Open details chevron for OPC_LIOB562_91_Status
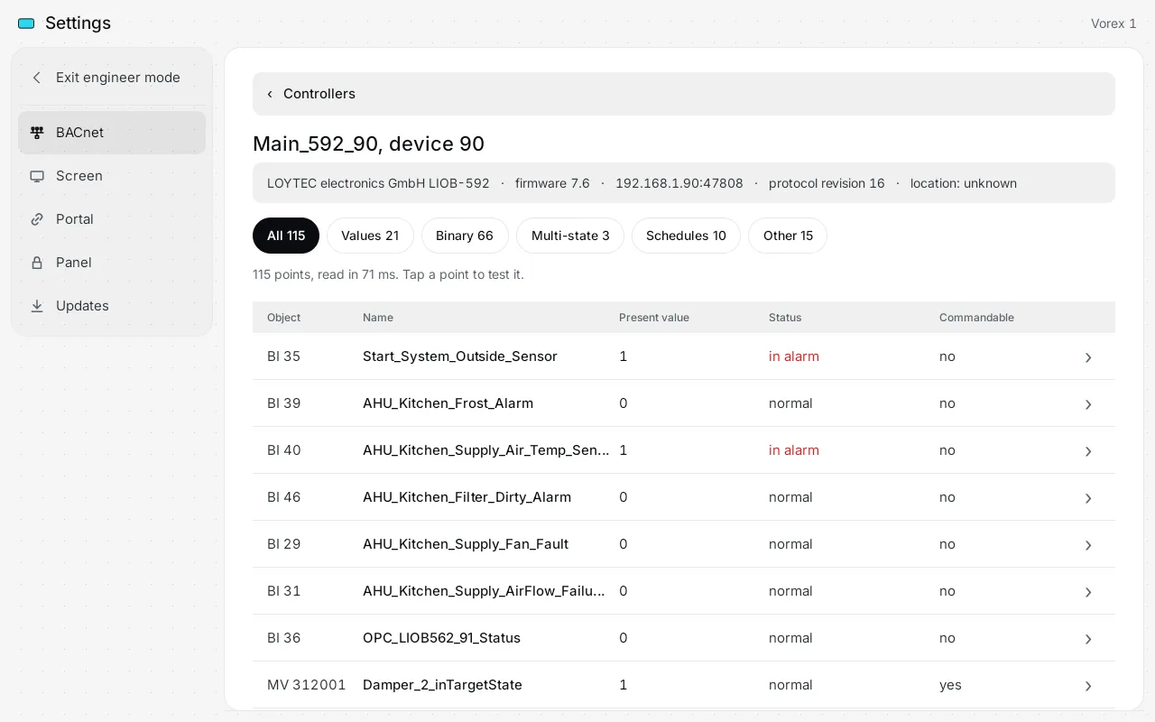 pyautogui.click(x=1088, y=639)
